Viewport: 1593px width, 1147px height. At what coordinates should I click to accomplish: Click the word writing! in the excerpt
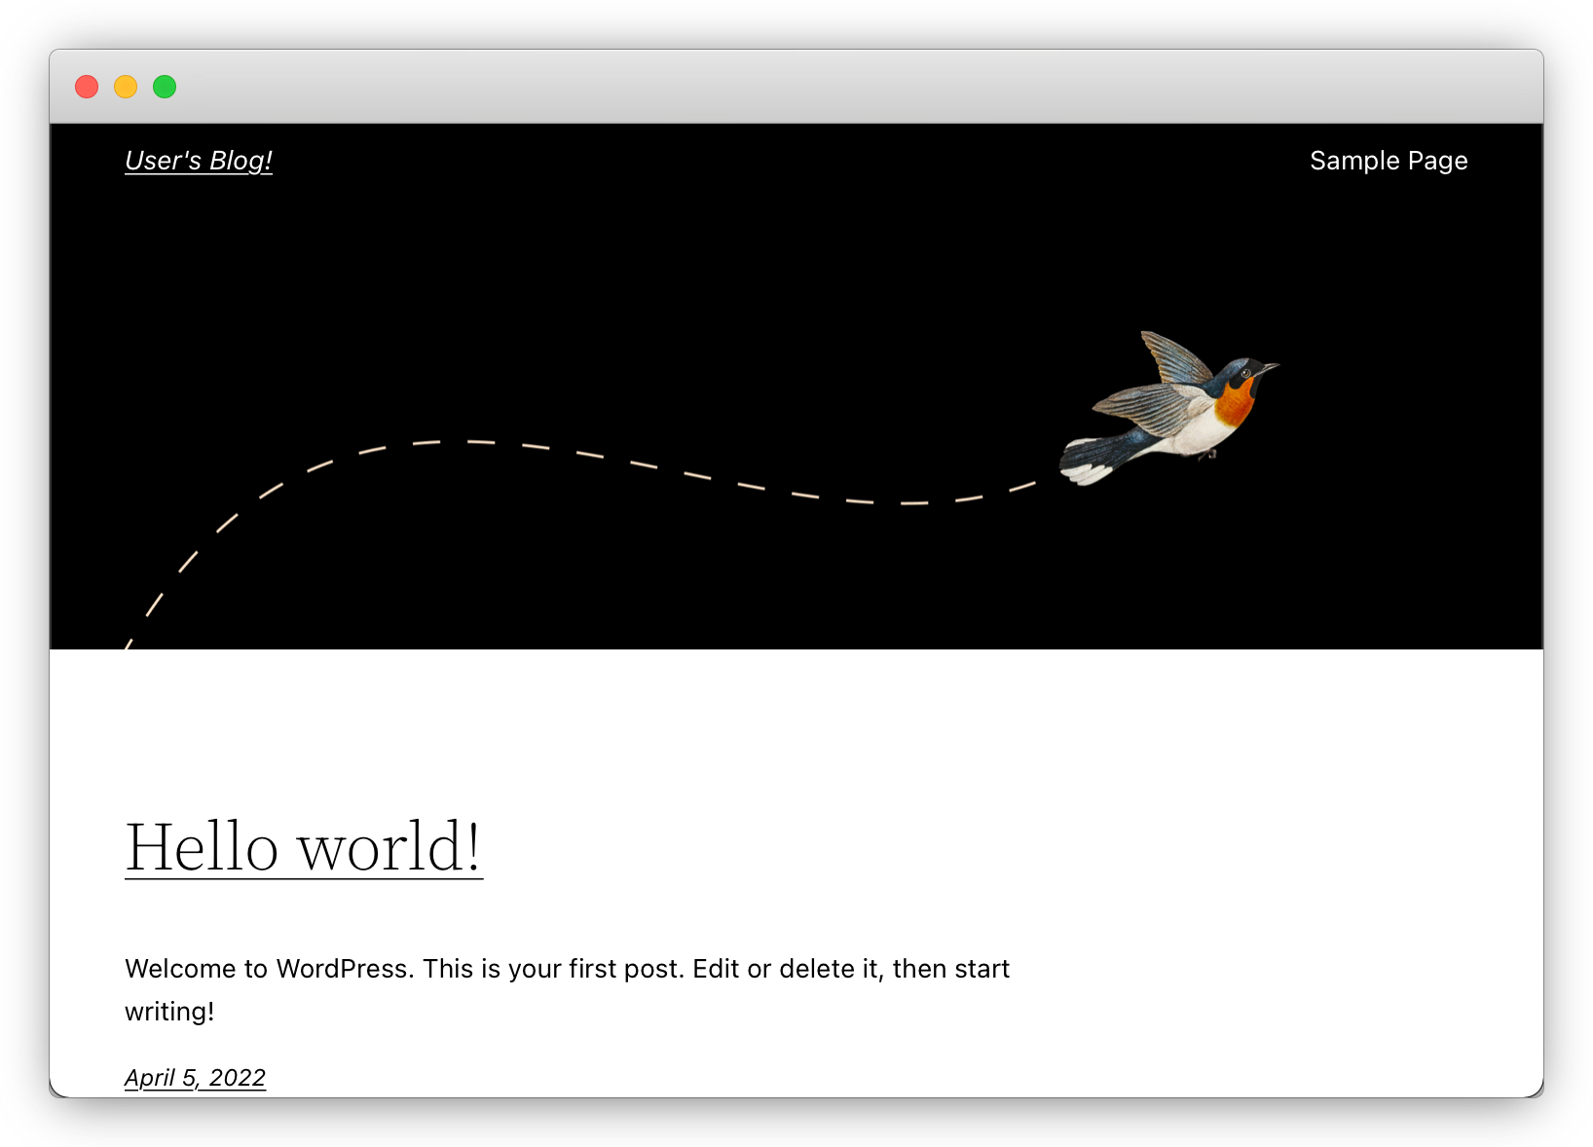pos(169,1012)
